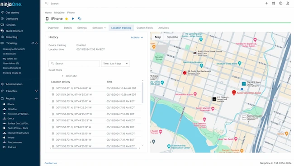Open the user profile icon
The image size is (294, 166).
pyautogui.click(x=288, y=3)
